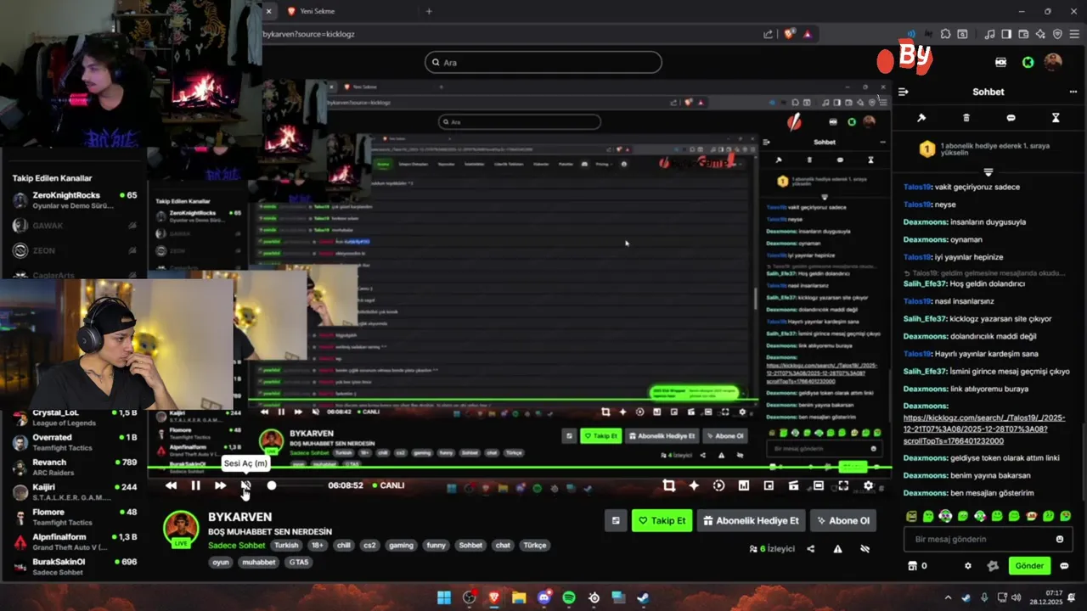The image size is (1087, 611).
Task: Click Abonelik Hediye Et button
Action: click(751, 521)
